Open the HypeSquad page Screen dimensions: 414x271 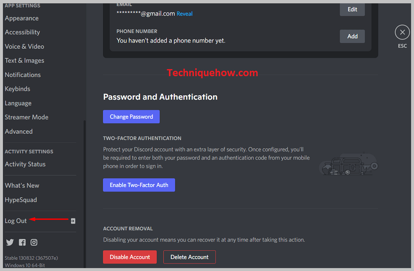21,200
